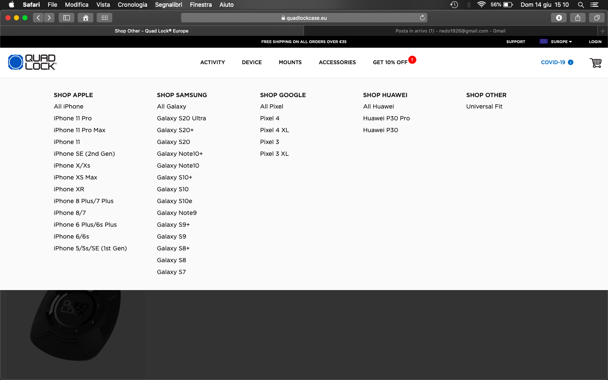The height and width of the screenshot is (380, 608).
Task: Go forward with Safari forward arrow
Action: point(49,18)
